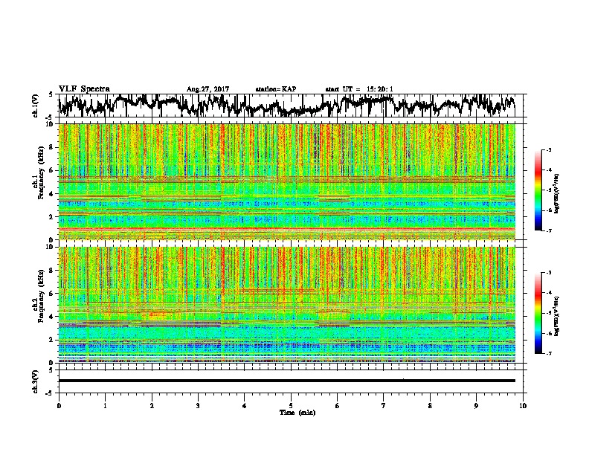Click inside the ch.1 spectrogram panel
This screenshot has width=589, height=455.
coord(287,181)
